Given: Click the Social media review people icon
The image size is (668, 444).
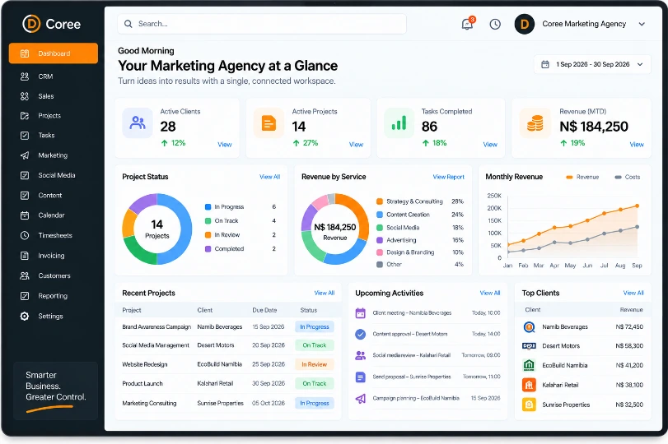Looking at the screenshot, I should tap(361, 355).
